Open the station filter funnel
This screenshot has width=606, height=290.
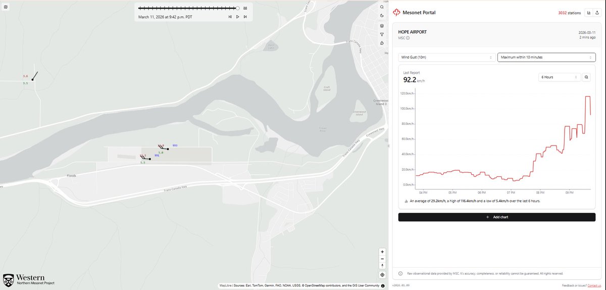click(x=382, y=34)
